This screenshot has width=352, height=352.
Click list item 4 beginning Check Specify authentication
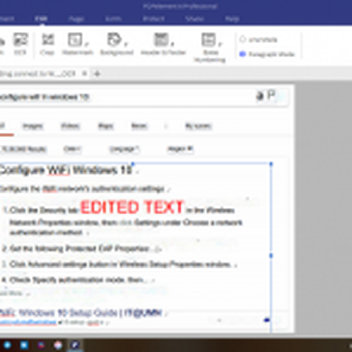[x=75, y=280]
